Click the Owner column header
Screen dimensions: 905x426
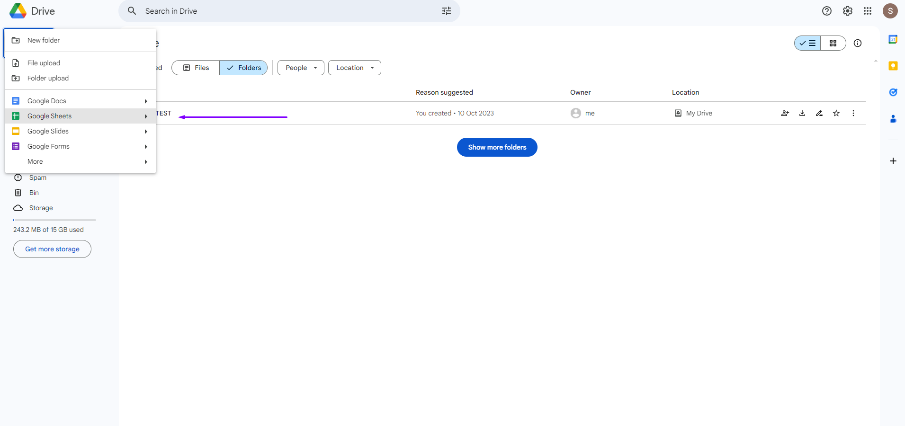[581, 92]
